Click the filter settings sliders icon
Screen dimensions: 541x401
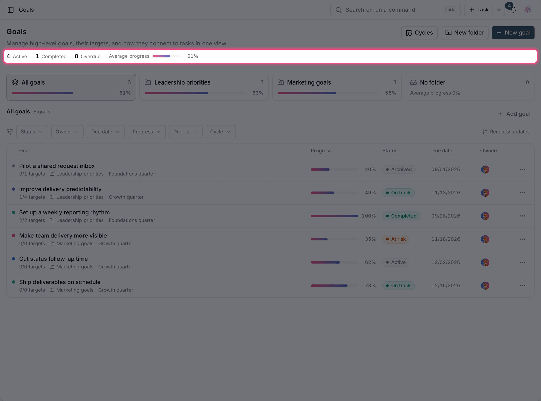tap(10, 132)
